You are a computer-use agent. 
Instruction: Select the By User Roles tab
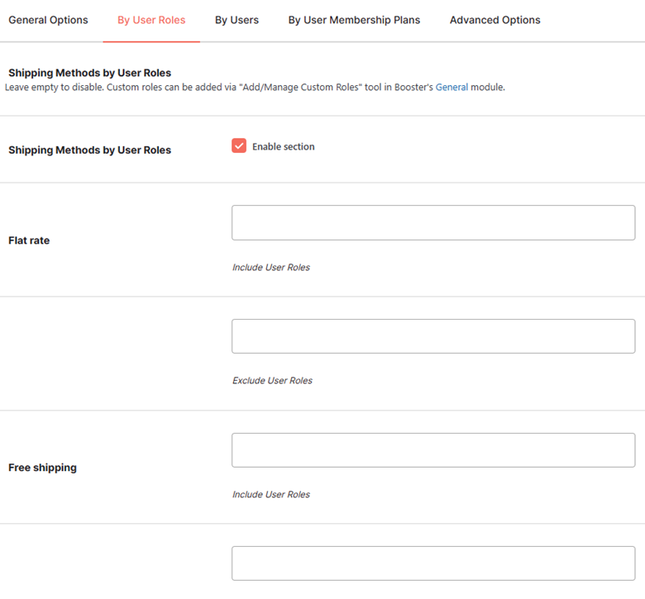[x=151, y=20]
